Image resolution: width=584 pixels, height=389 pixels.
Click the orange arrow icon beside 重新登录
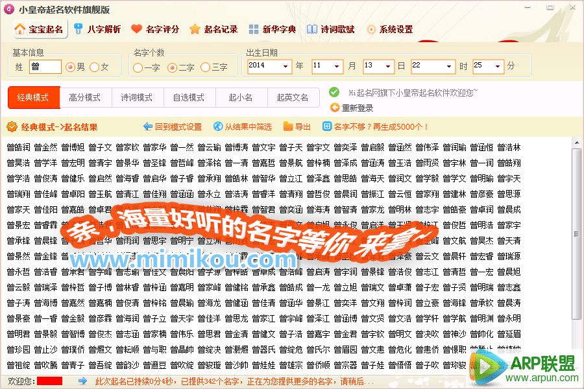point(335,108)
